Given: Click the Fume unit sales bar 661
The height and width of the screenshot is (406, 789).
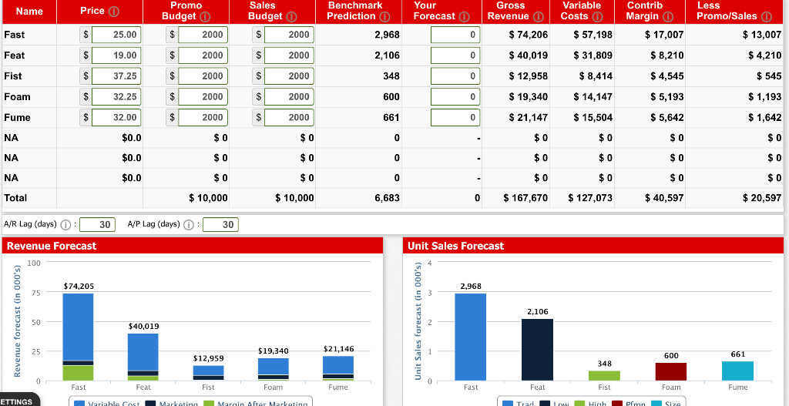Looking at the screenshot, I should pos(737,371).
